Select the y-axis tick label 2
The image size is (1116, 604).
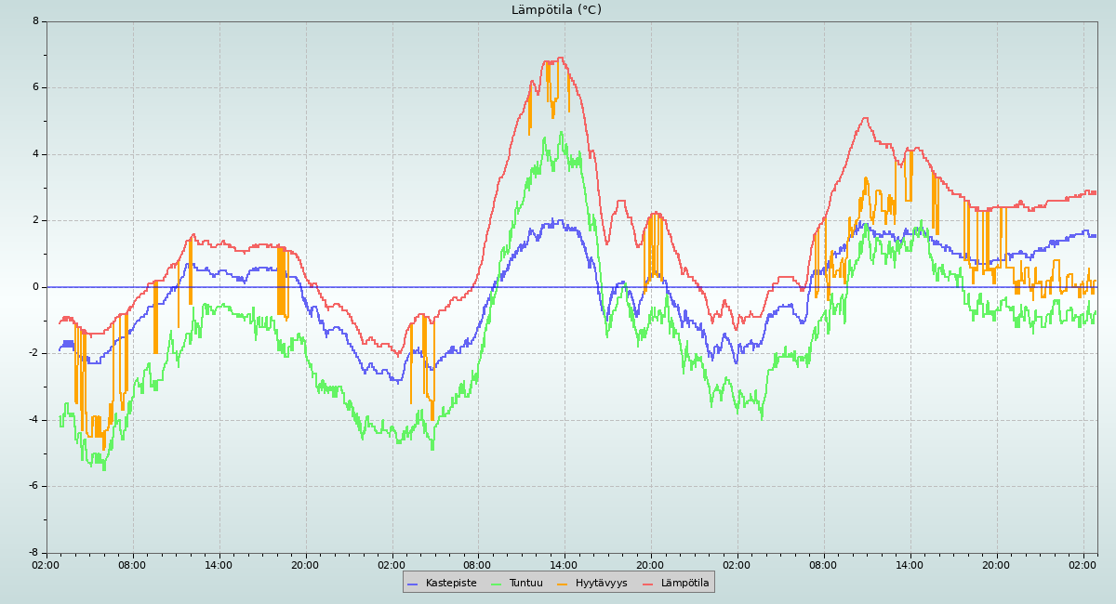point(35,220)
